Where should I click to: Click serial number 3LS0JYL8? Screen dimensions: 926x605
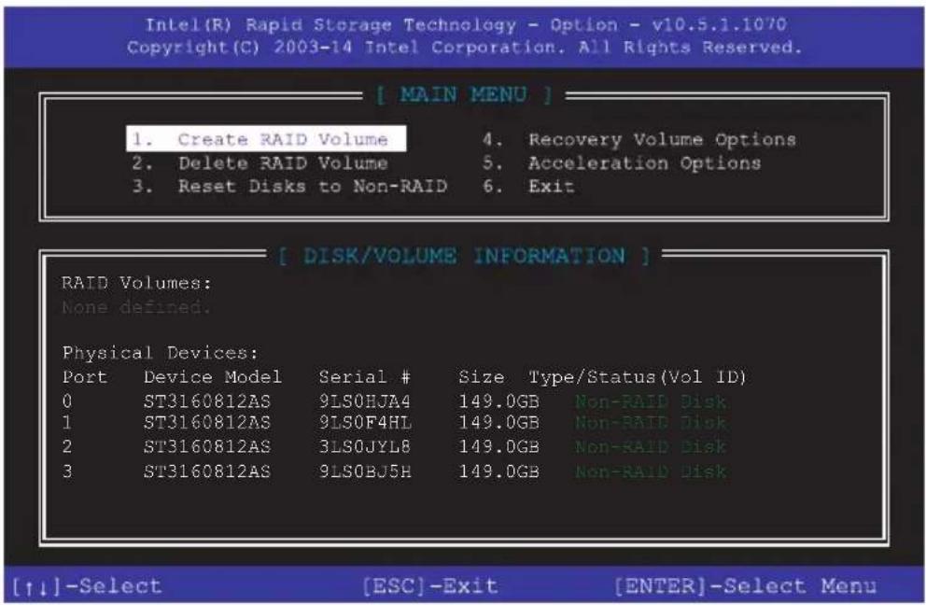coord(364,446)
